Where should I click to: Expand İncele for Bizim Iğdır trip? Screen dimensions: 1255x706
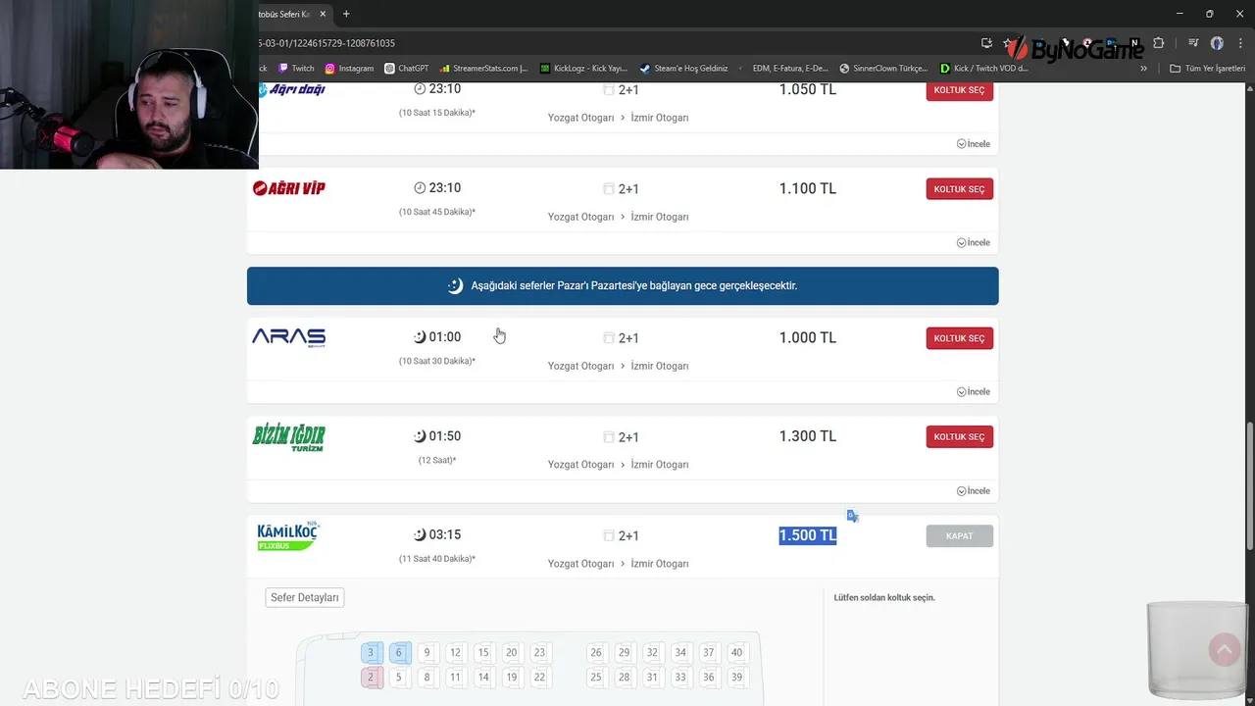point(973,490)
